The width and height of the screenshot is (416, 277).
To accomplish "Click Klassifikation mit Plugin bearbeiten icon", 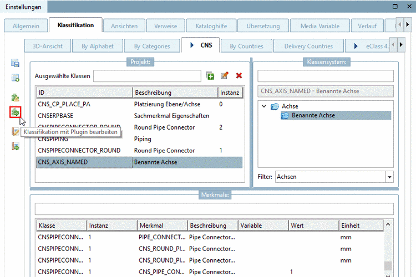I will coord(15,112).
